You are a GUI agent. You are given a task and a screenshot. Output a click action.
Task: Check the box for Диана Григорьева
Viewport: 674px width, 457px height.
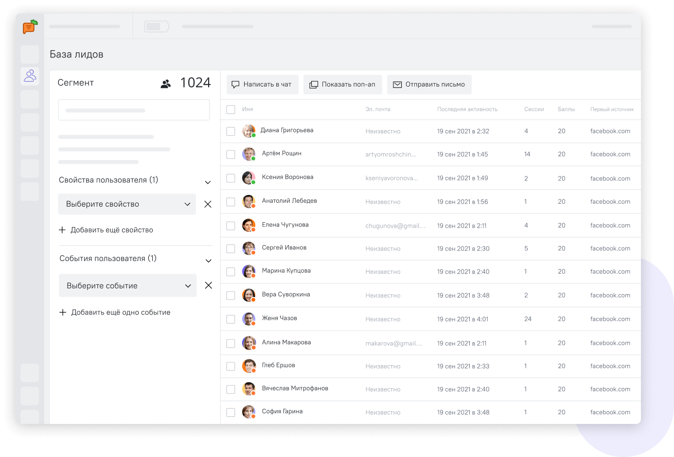point(231,131)
